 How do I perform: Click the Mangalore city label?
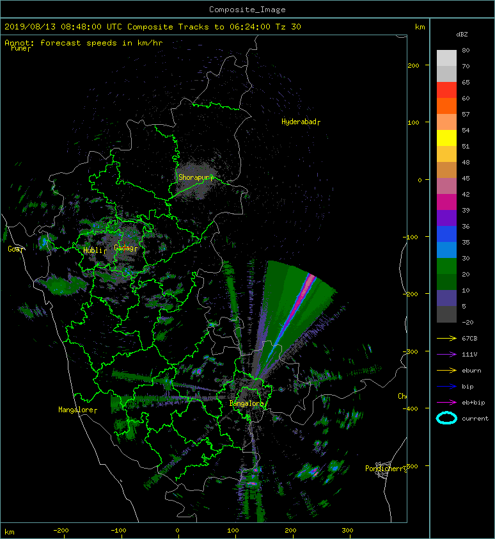[77, 410]
